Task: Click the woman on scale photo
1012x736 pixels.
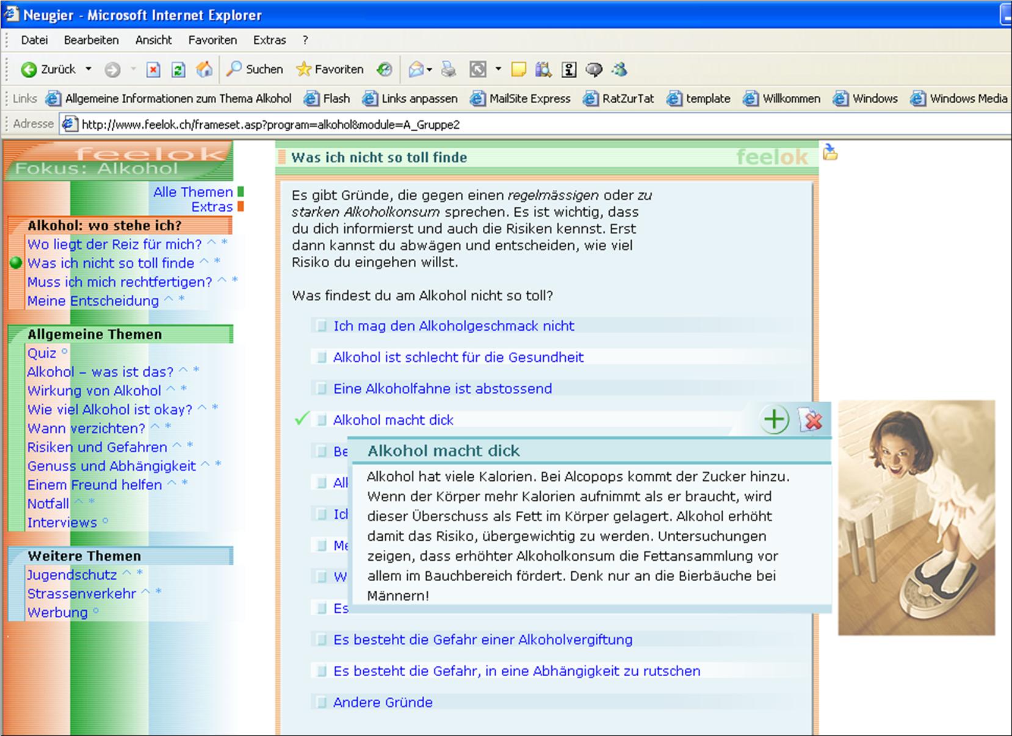Action: pyautogui.click(x=916, y=518)
